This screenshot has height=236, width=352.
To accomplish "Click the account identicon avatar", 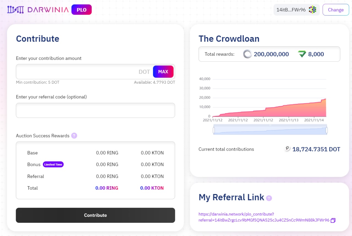I will click(312, 10).
